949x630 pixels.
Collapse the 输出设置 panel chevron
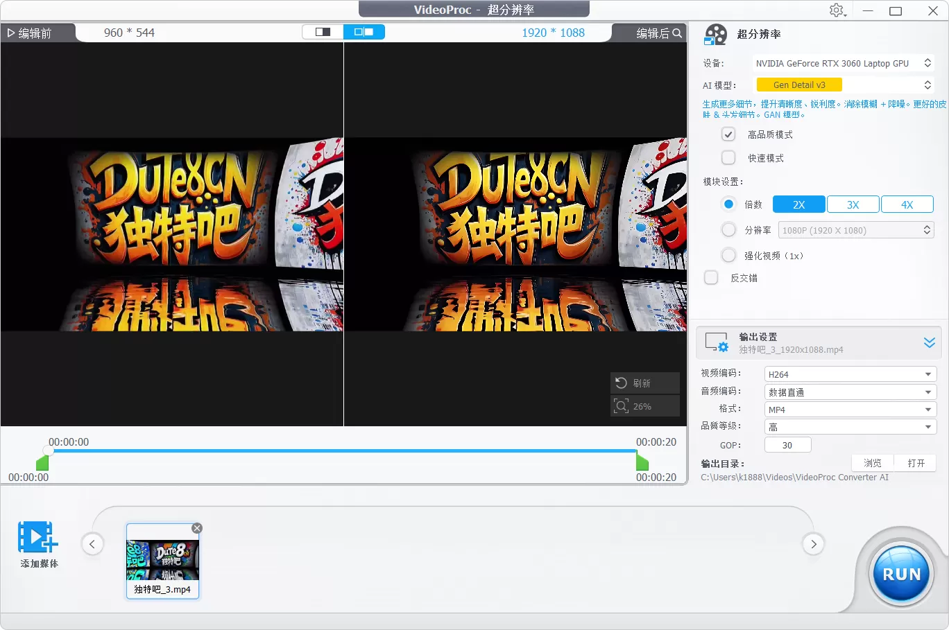coord(930,342)
